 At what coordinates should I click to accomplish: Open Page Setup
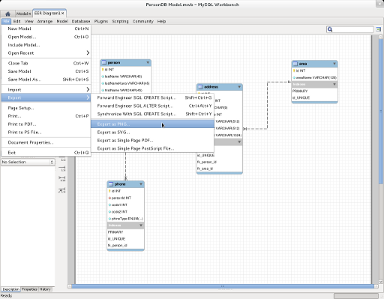click(46, 108)
